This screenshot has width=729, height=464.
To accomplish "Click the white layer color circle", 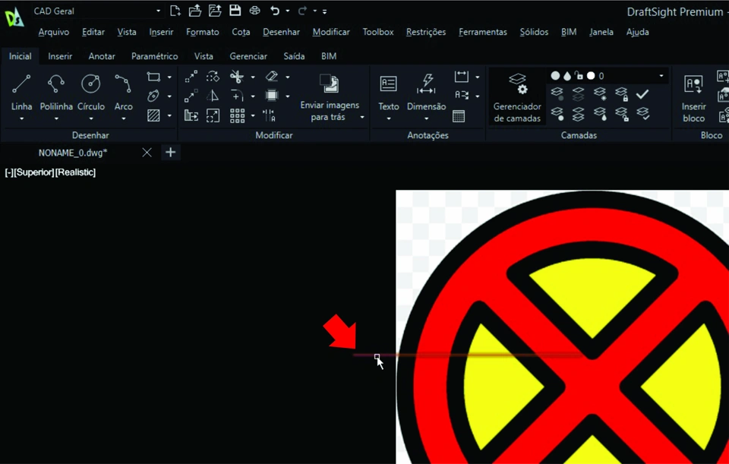I will point(591,76).
